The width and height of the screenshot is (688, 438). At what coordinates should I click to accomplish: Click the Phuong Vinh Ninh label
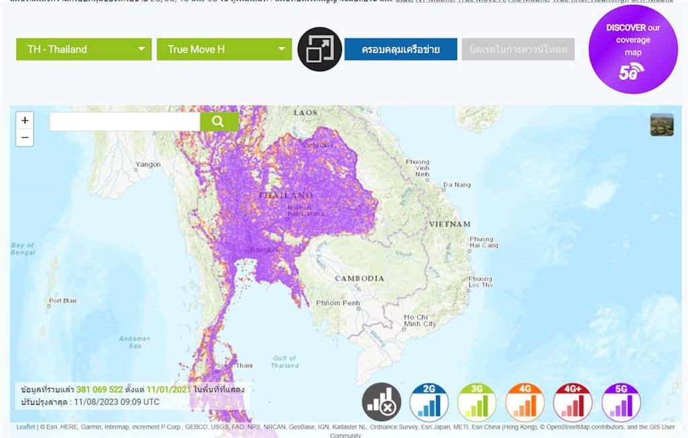(417, 168)
